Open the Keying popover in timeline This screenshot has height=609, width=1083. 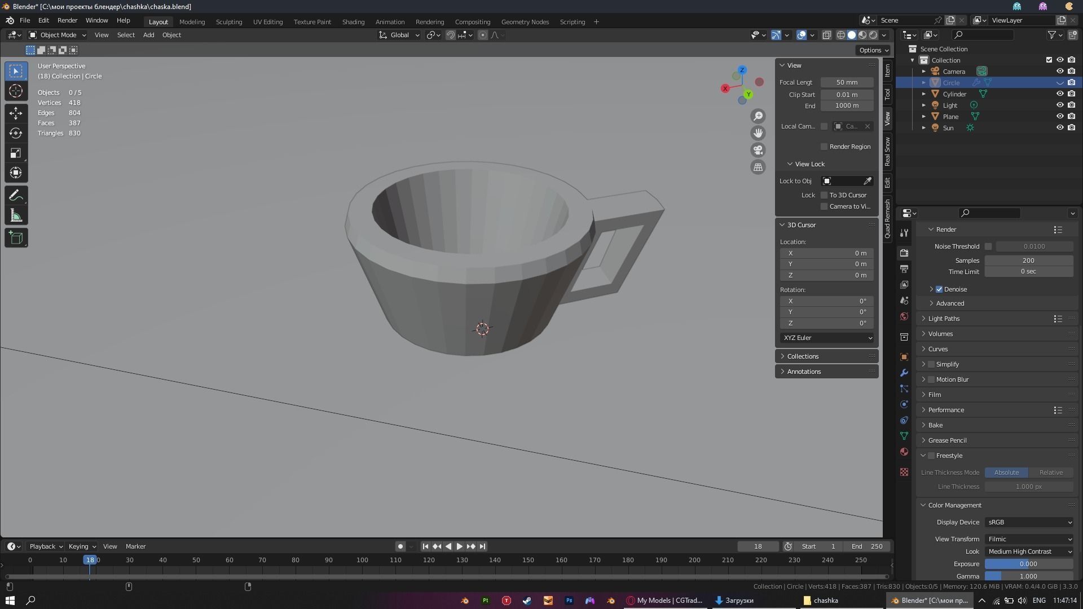[x=82, y=546]
